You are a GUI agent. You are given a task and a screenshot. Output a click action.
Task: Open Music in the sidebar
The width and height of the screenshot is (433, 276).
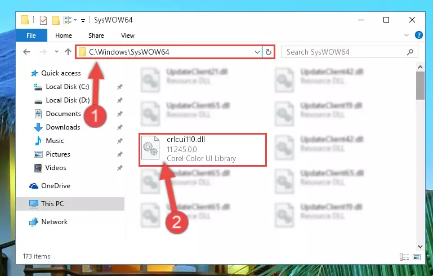point(55,141)
